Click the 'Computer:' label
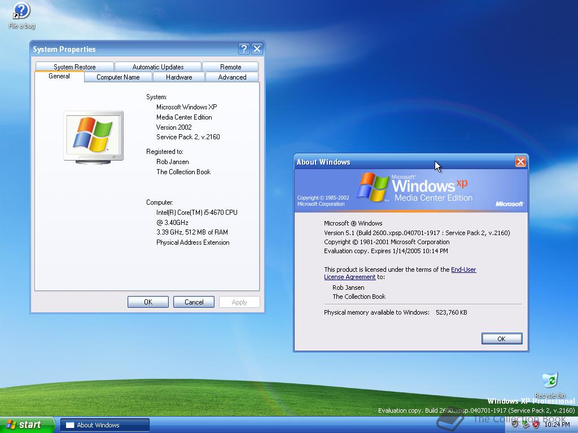The image size is (578, 433). (160, 202)
